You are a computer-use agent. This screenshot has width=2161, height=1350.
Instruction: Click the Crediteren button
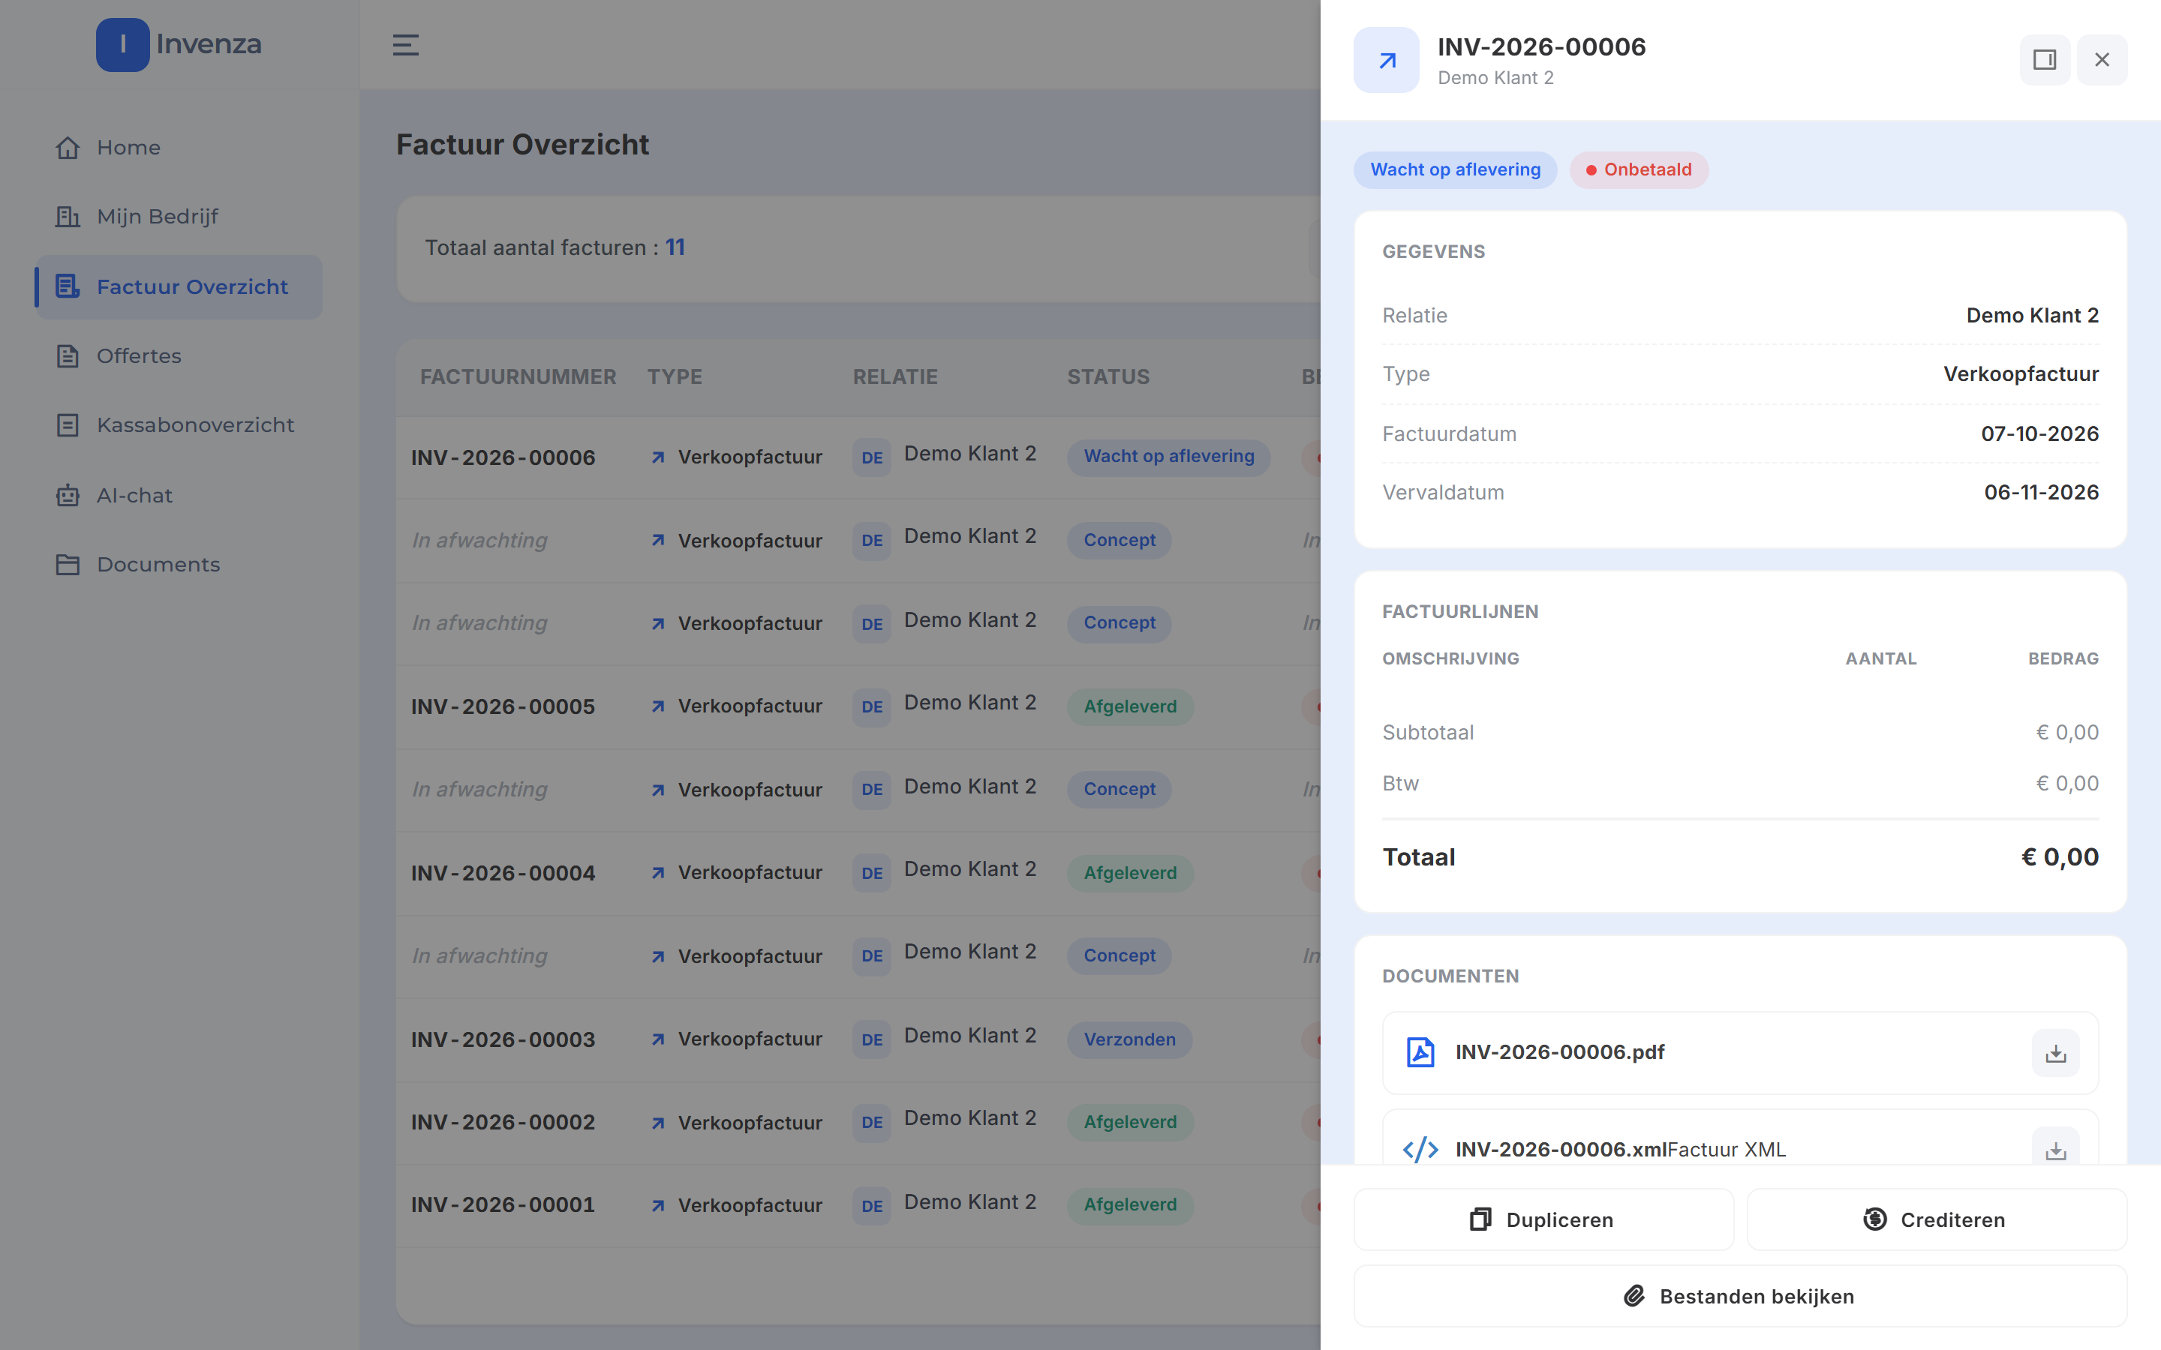(x=1937, y=1219)
